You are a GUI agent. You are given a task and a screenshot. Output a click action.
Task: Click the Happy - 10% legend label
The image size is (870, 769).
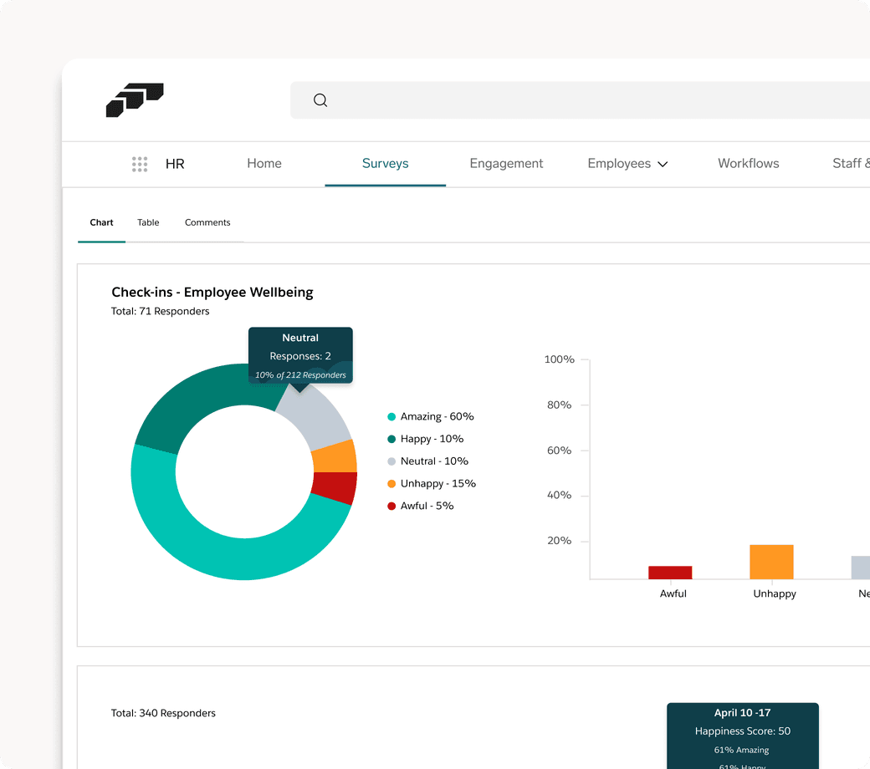tap(432, 439)
